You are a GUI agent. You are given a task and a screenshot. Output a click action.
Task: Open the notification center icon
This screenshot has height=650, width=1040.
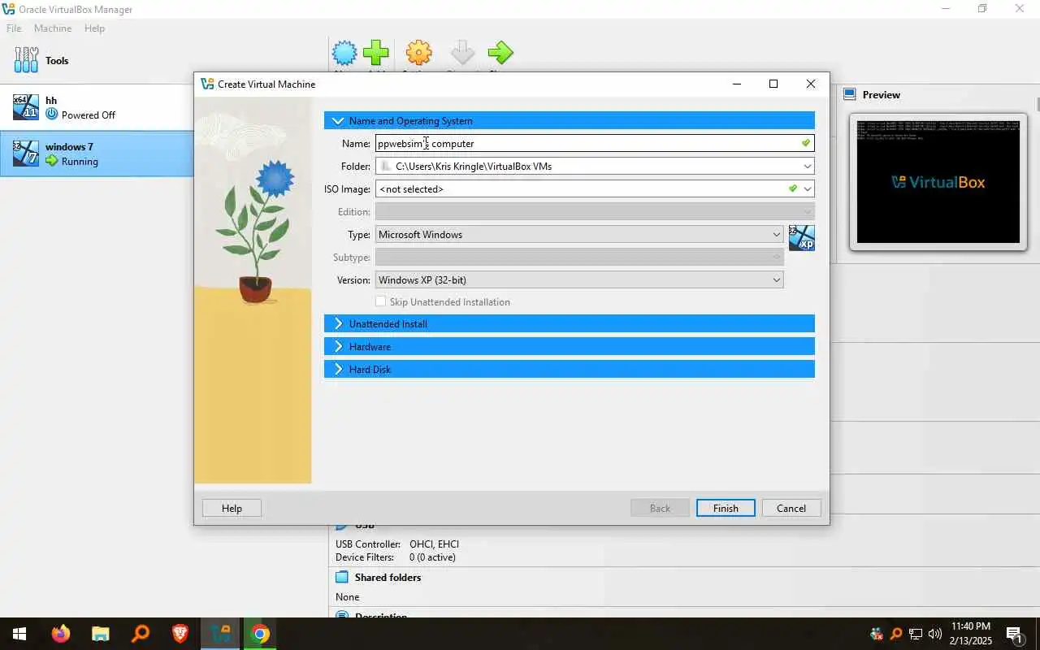[x=1014, y=634]
